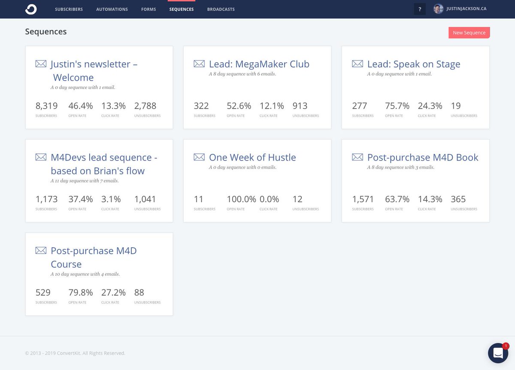Screen dimensions: 515x370
Task: Go to the Automations tab
Action: [112, 9]
